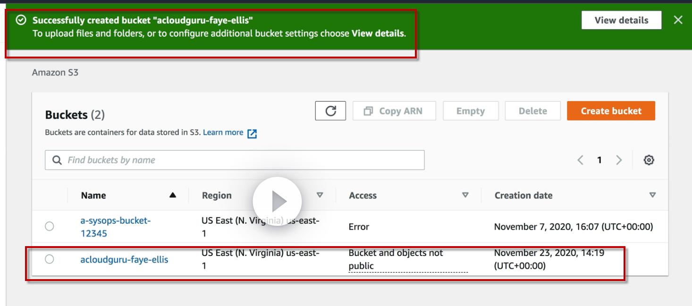692x306 pixels.
Task: Go to previous page chevron
Action: [581, 160]
